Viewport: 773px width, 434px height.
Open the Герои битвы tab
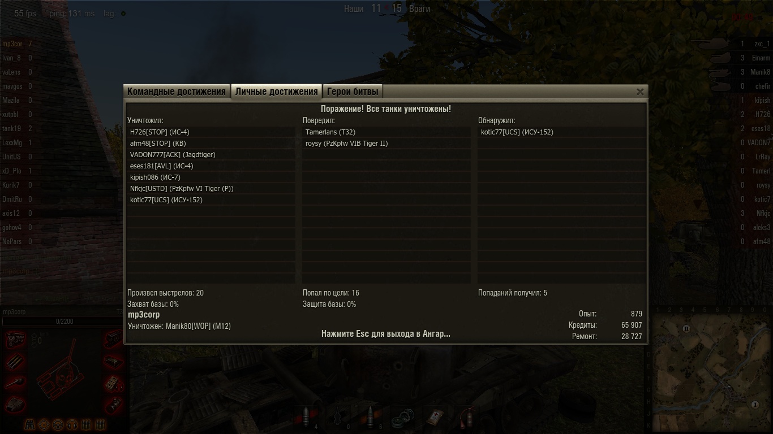click(353, 92)
